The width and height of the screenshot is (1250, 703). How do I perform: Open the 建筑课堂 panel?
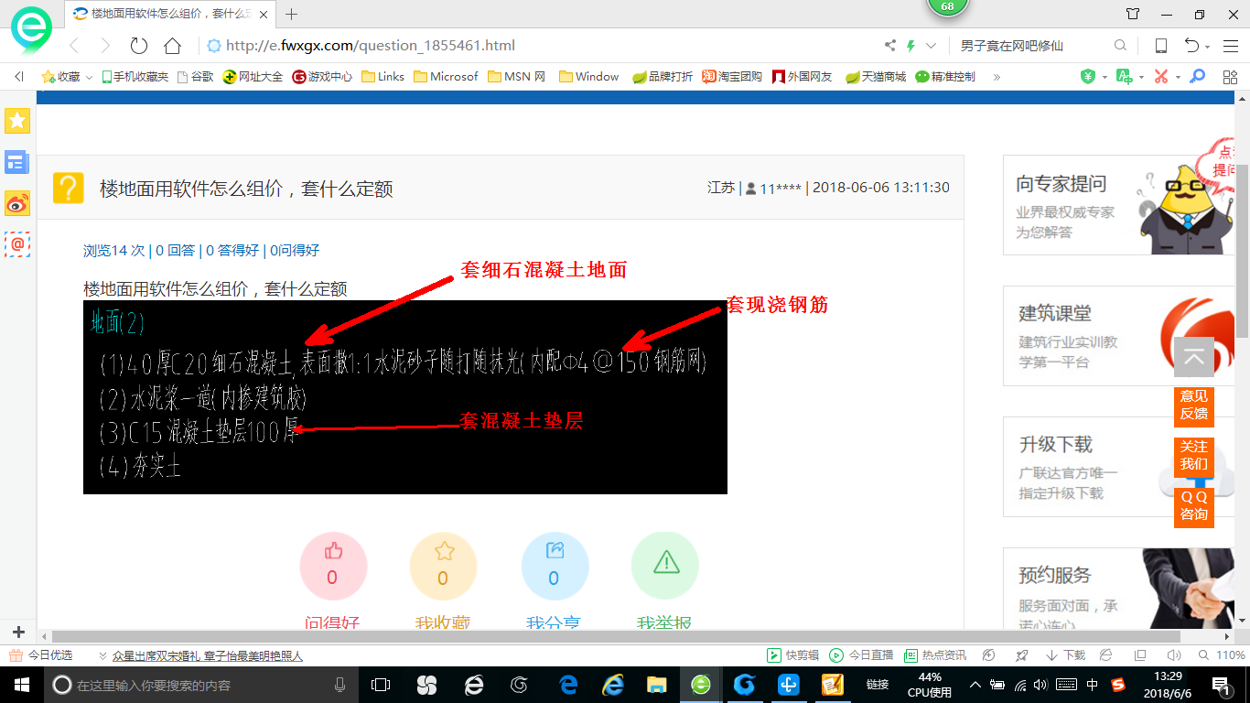click(x=1120, y=336)
